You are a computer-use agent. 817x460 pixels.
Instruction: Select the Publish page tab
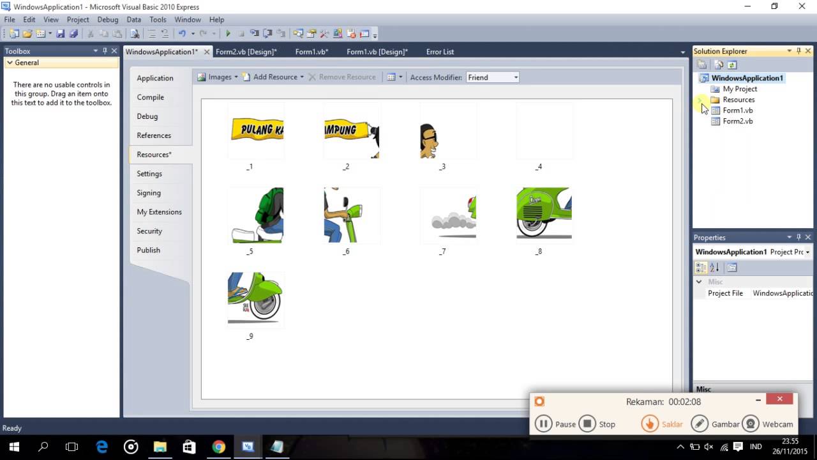(x=149, y=250)
